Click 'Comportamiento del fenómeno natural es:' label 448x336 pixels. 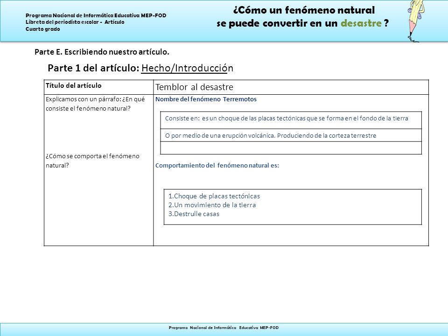[217, 165]
